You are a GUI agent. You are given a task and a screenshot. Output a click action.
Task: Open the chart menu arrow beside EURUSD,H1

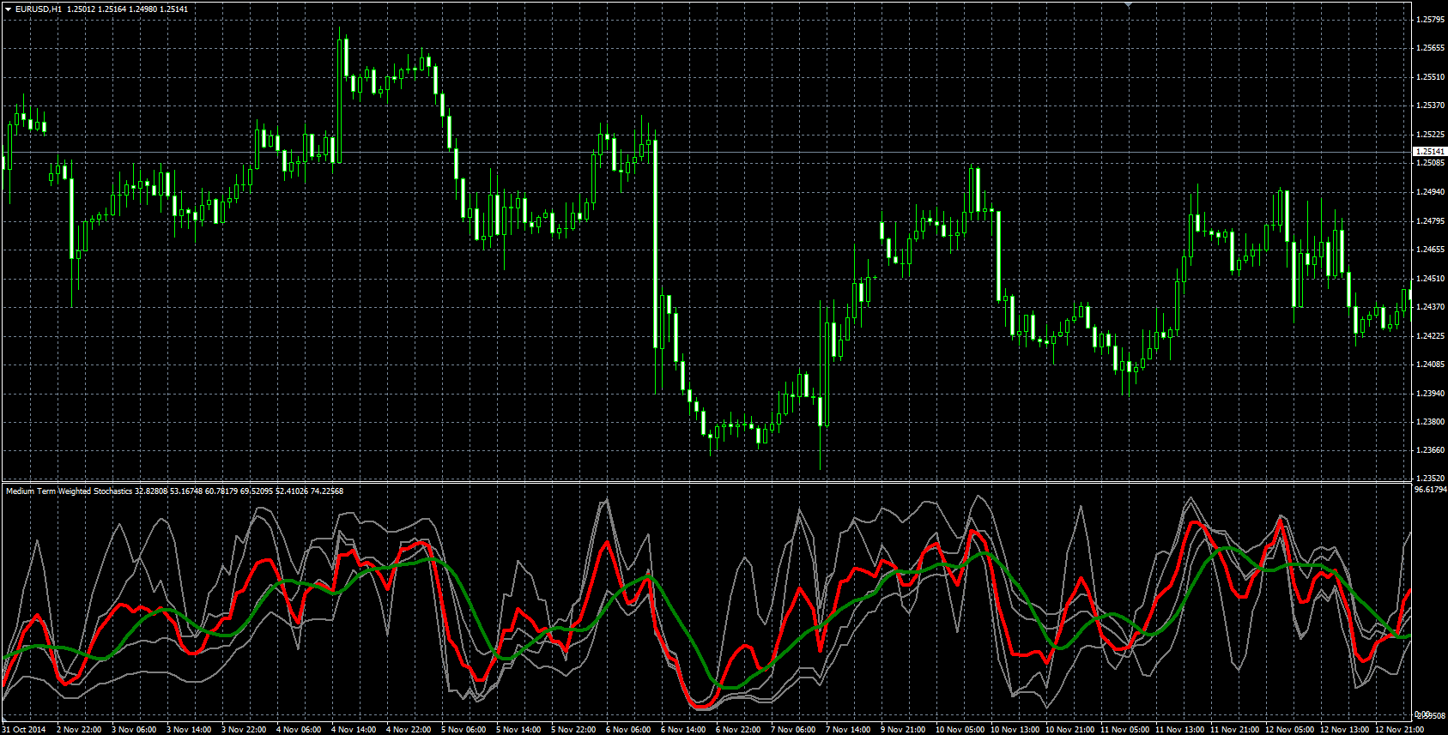click(8, 9)
